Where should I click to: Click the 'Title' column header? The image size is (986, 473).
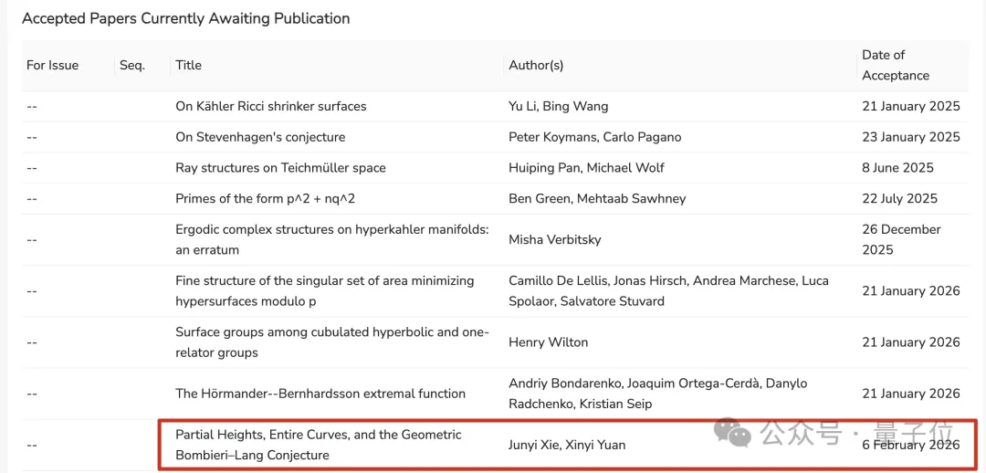[188, 65]
